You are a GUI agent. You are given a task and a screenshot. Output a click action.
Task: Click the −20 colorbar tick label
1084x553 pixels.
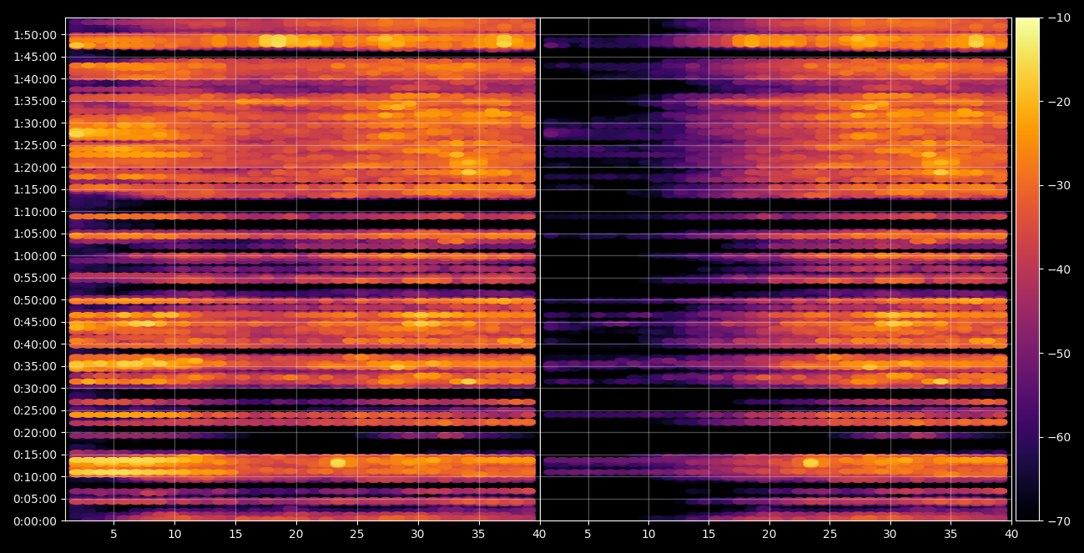pyautogui.click(x=1059, y=102)
